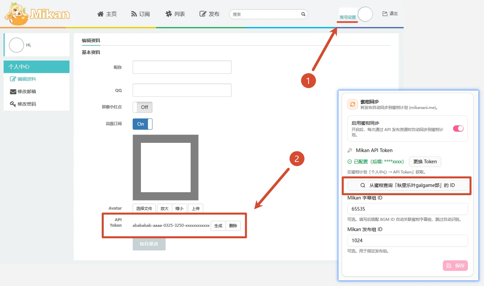Toggle 启用蜜柑同步 switch
The image size is (484, 286).
coord(458,129)
